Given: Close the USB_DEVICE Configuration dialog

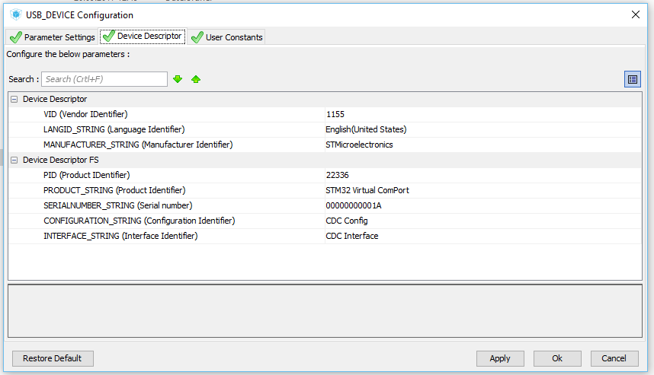Looking at the screenshot, I should (x=635, y=14).
